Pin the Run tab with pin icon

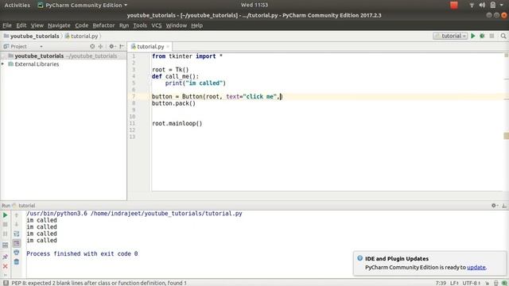tap(6, 257)
